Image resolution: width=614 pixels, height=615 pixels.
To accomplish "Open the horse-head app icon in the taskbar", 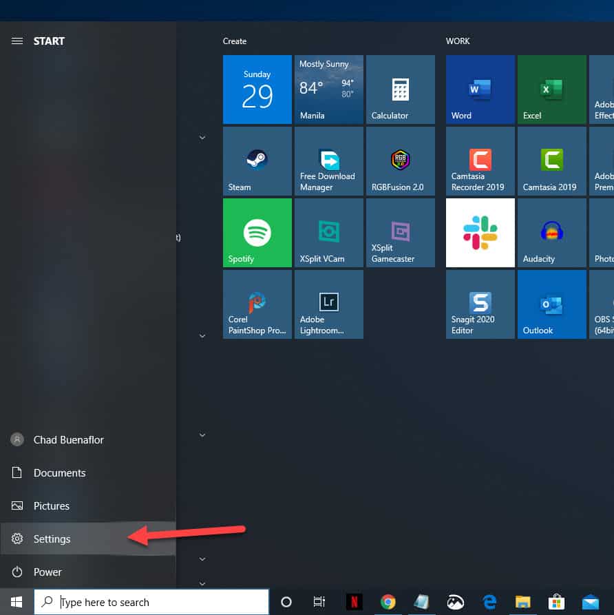I will coord(455,602).
